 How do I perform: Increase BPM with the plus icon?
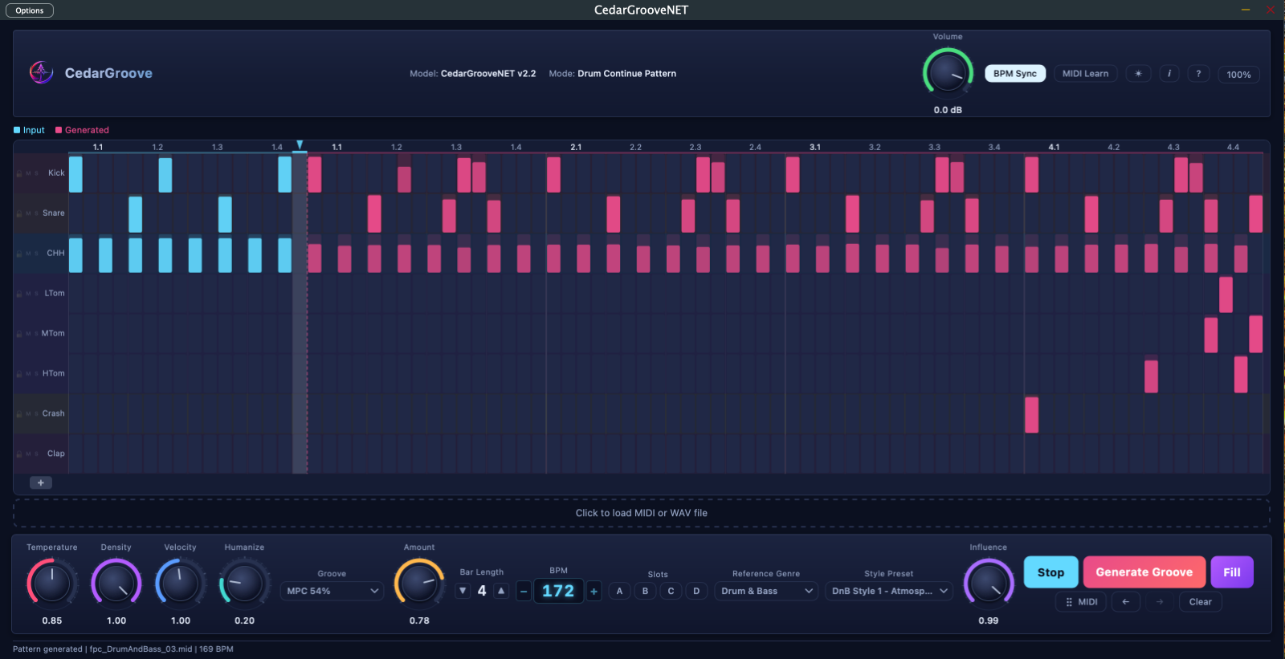pyautogui.click(x=594, y=592)
